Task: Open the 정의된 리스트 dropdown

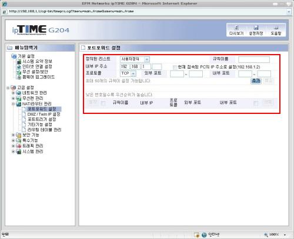Action: pos(135,59)
